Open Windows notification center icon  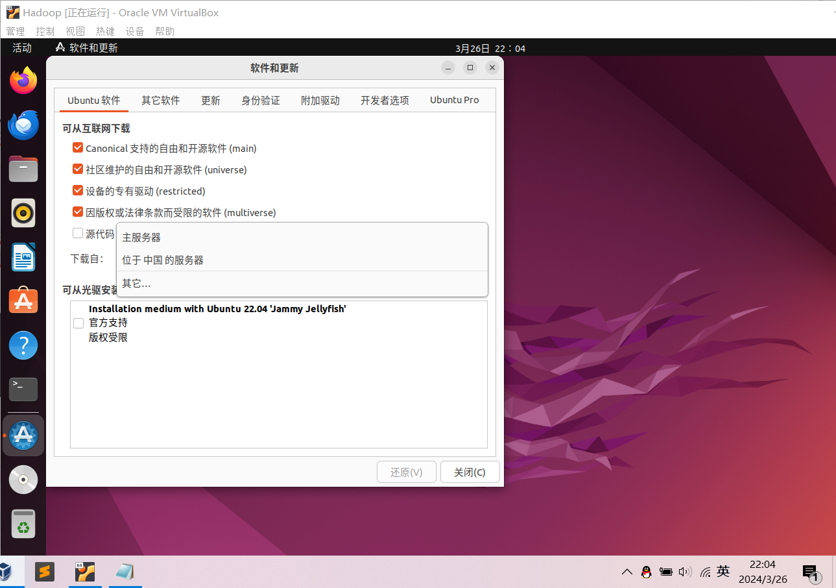click(811, 573)
